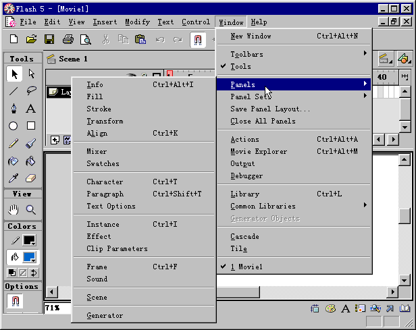Choose New Window menu entry
Screen dimensions: 416x330
[x=293, y=36]
